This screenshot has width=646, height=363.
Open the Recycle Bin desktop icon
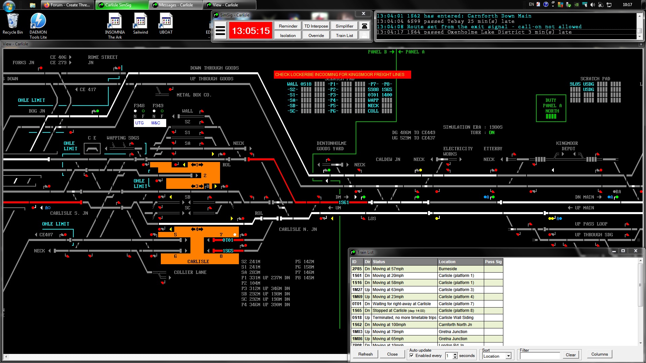(x=13, y=24)
